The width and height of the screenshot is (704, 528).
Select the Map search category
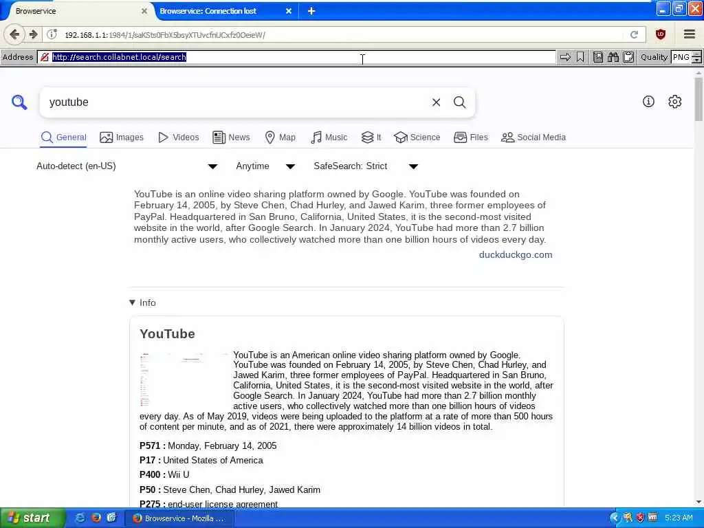(x=280, y=137)
